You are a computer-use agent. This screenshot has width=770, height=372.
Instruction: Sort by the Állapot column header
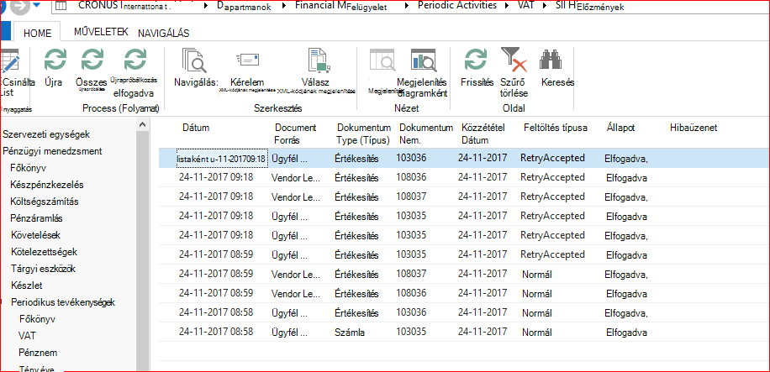coord(620,128)
